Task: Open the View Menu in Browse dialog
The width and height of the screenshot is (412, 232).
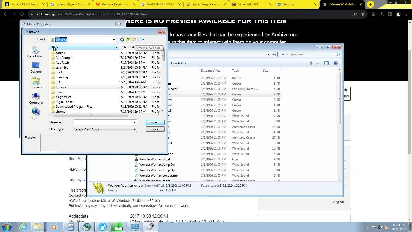Action: click(141, 39)
